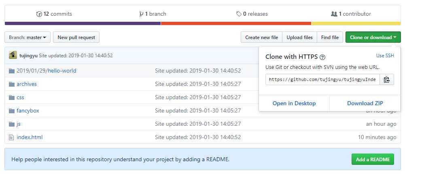Choose Open in Desktop option

coord(294,103)
